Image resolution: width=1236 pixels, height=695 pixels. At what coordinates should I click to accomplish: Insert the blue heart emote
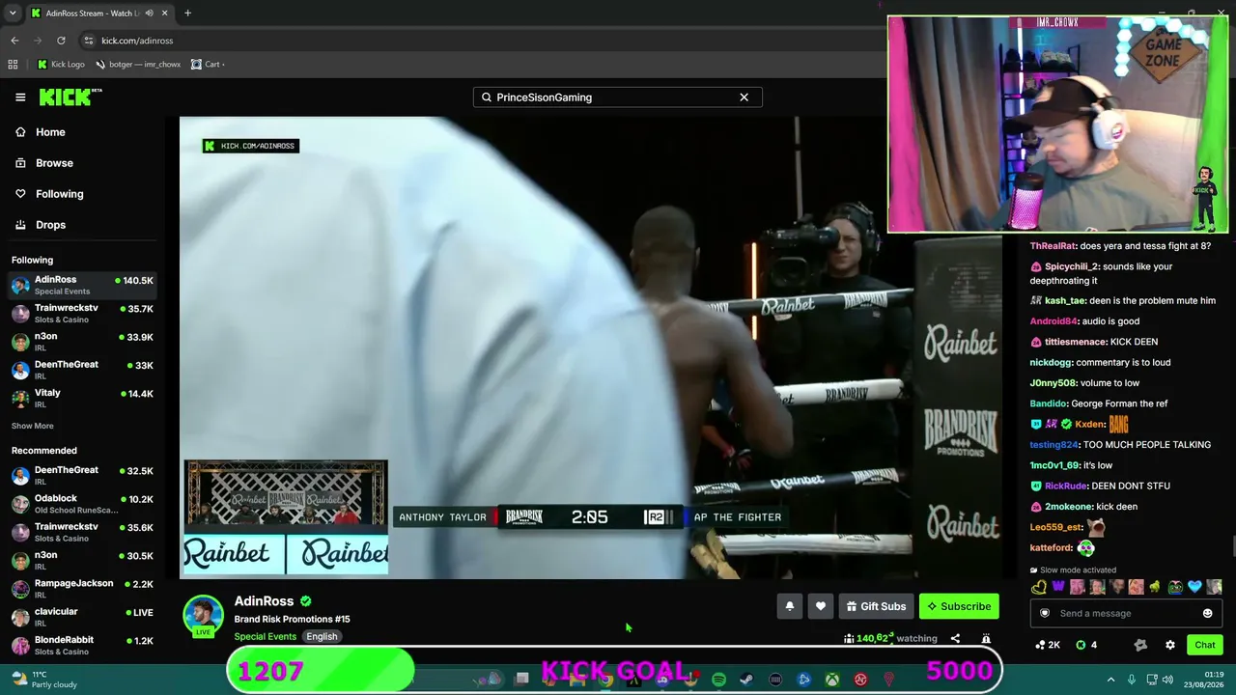pyautogui.click(x=1195, y=587)
